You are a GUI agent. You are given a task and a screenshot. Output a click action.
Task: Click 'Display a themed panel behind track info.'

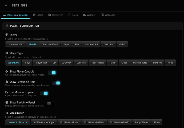pos(25,106)
